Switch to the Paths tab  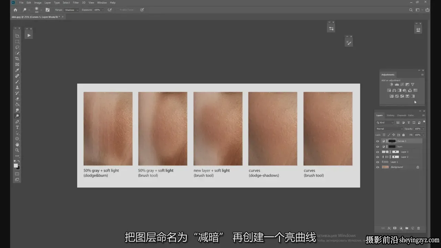[x=411, y=115]
